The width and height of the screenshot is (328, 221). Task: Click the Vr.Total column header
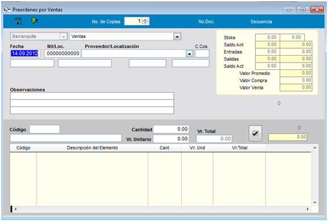(239, 148)
